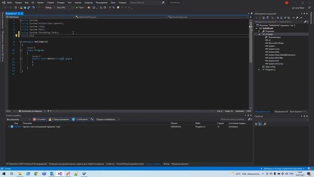Open the Debug configuration dropdown
This screenshot has width=314, height=177.
[x=50, y=8]
